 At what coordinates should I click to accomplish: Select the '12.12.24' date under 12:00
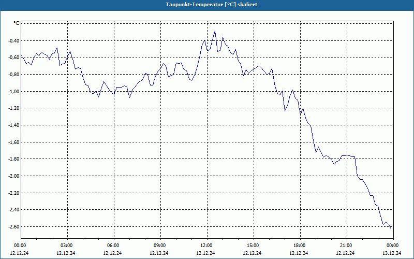(x=205, y=253)
